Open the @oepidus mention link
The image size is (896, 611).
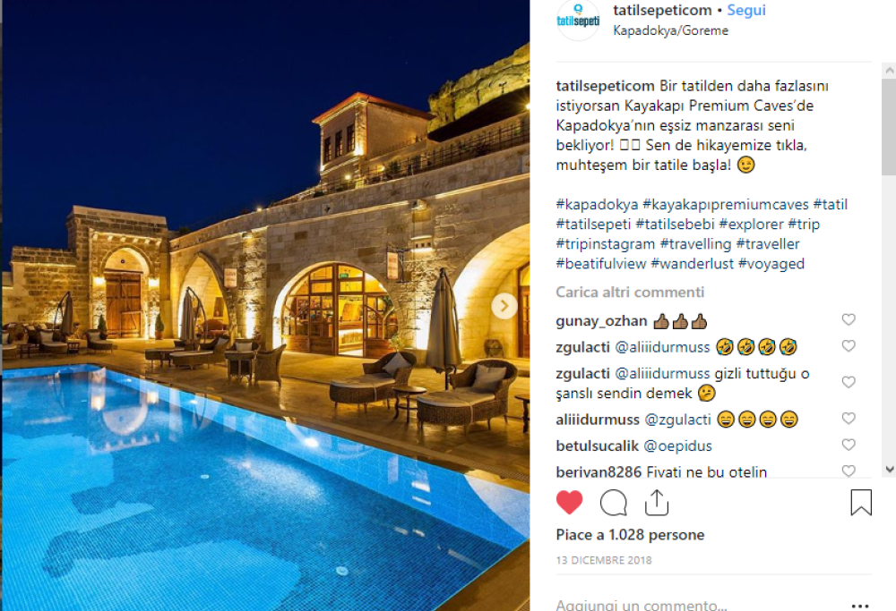point(677,446)
